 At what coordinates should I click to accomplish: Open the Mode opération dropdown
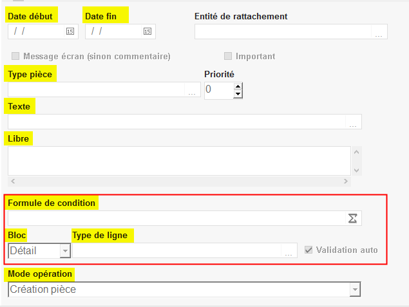(354, 290)
